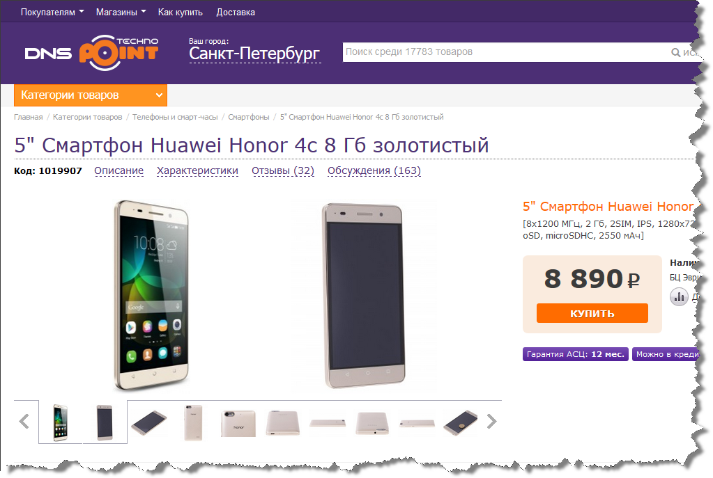713x478 pixels.
Task: Click the product search input field
Action: point(505,52)
